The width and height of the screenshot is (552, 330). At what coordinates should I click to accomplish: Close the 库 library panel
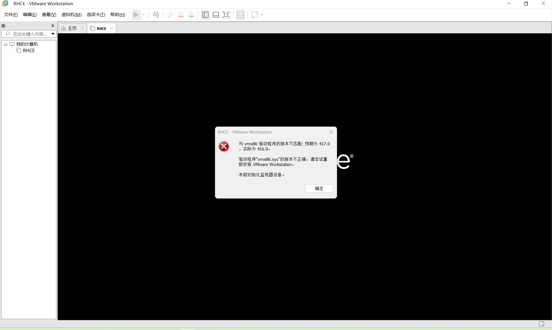[53, 26]
